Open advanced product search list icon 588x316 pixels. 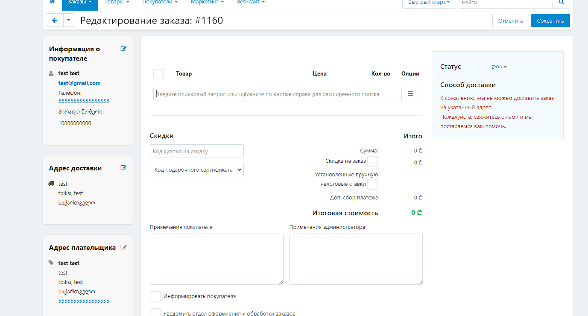tap(410, 94)
